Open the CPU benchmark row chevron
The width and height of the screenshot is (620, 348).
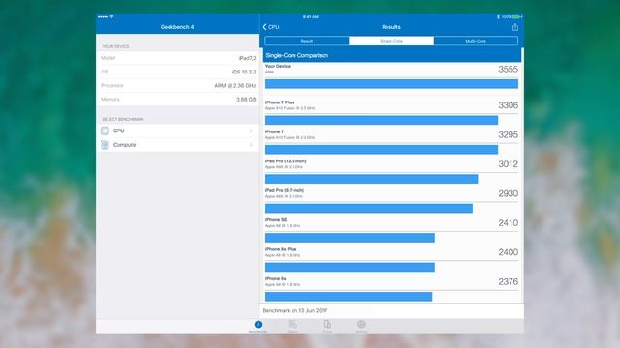tap(251, 130)
